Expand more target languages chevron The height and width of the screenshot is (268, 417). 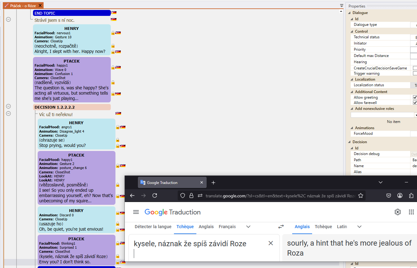359,227
